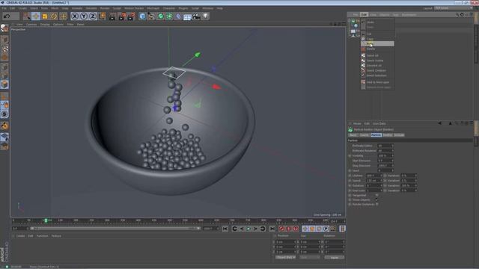
Task: Choose the highlighted Paste menu entry
Action: [x=377, y=44]
